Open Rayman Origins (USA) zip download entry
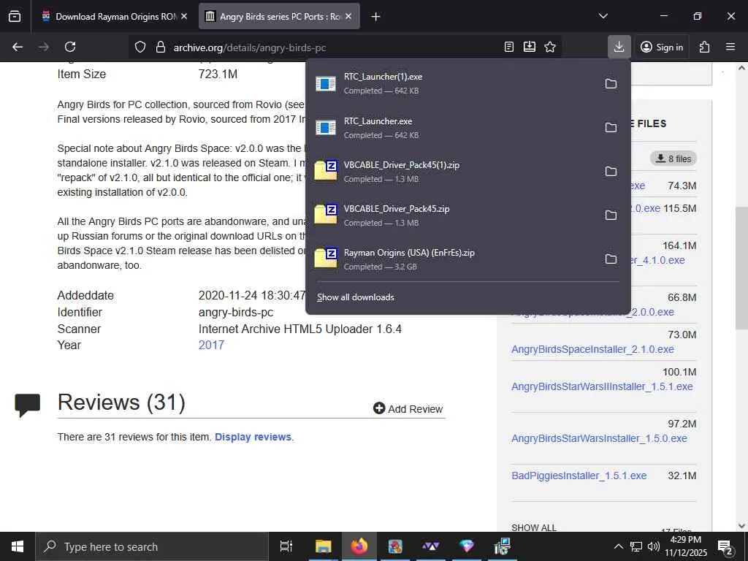This screenshot has height=561, width=748. click(x=453, y=259)
